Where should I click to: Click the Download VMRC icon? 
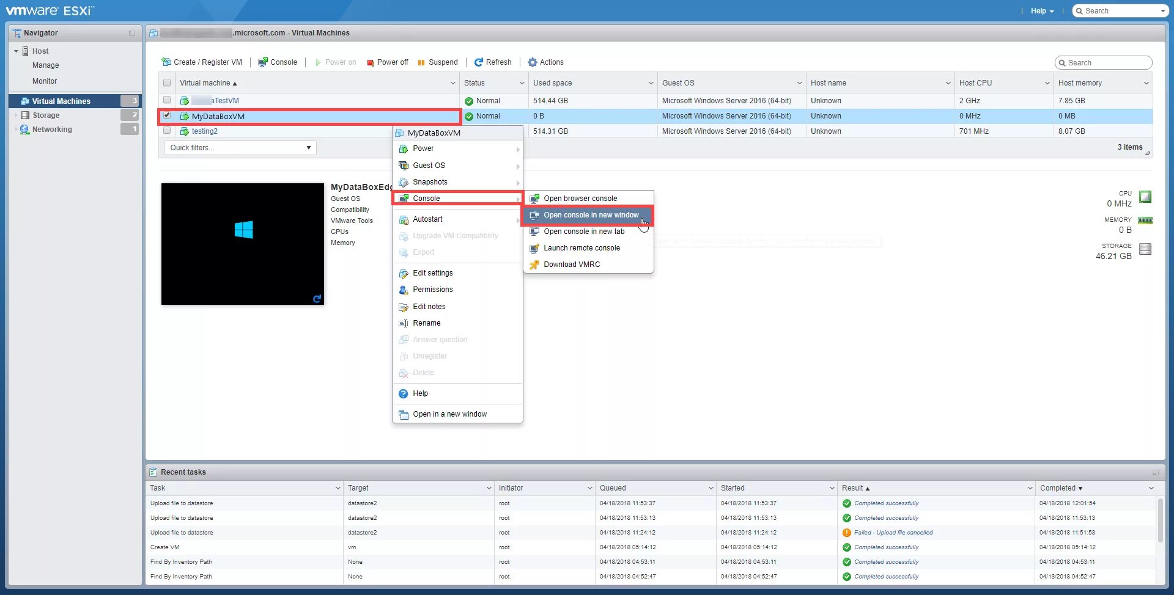click(534, 265)
